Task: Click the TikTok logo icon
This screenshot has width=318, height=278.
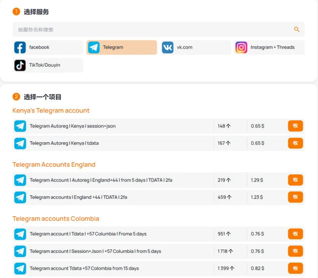Action: click(x=20, y=65)
